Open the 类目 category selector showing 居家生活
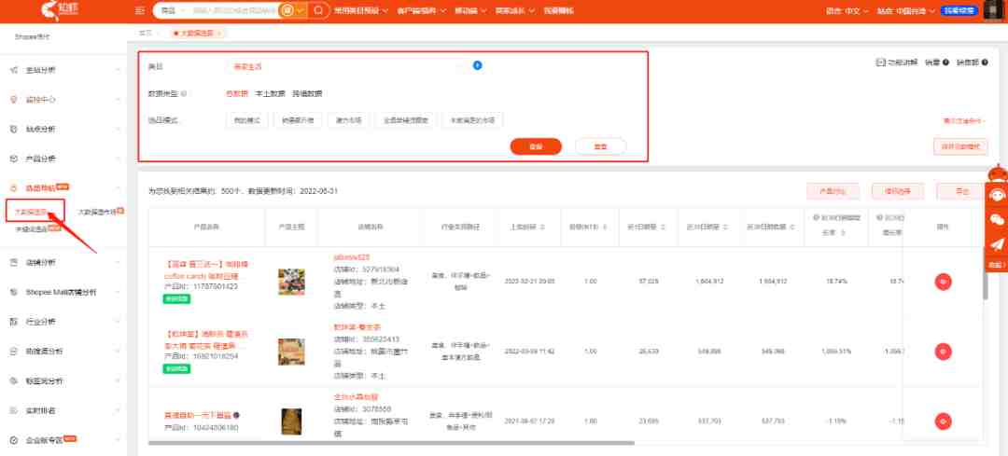This screenshot has height=456, width=1008. pyautogui.click(x=346, y=66)
